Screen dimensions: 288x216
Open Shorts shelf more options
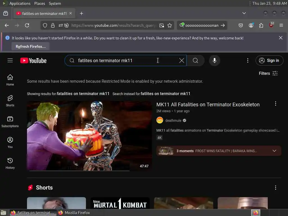click(276, 188)
